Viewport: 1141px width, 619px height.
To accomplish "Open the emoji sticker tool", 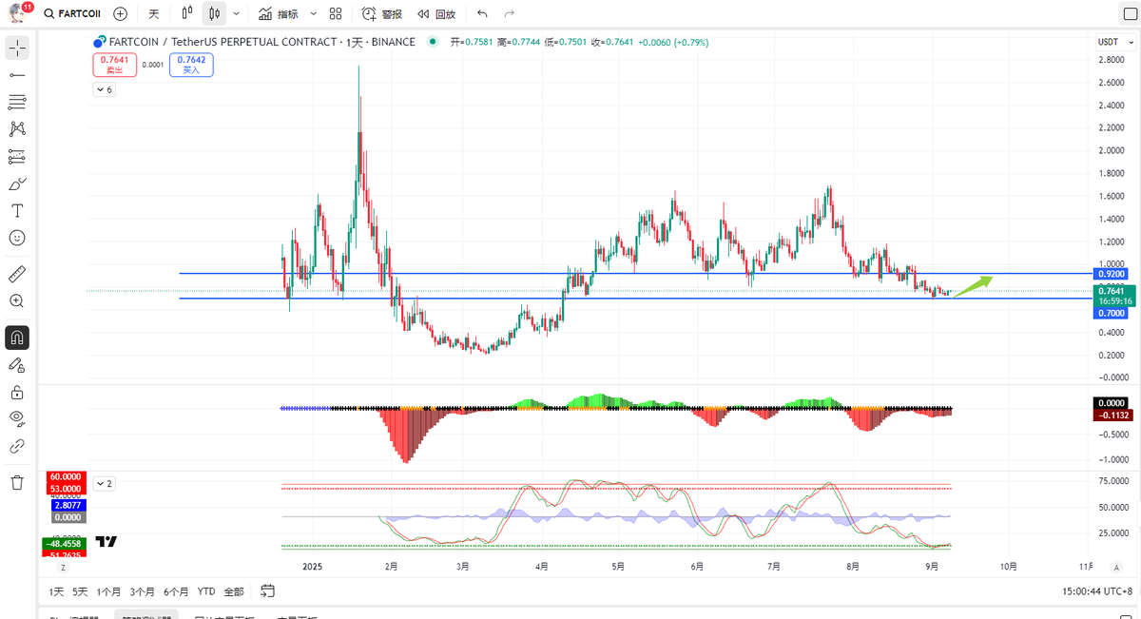I will point(17,238).
